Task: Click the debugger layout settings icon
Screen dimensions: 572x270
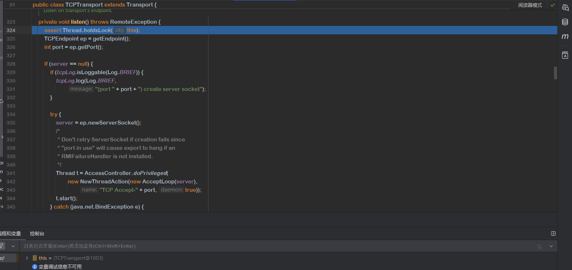Action: tap(553, 233)
